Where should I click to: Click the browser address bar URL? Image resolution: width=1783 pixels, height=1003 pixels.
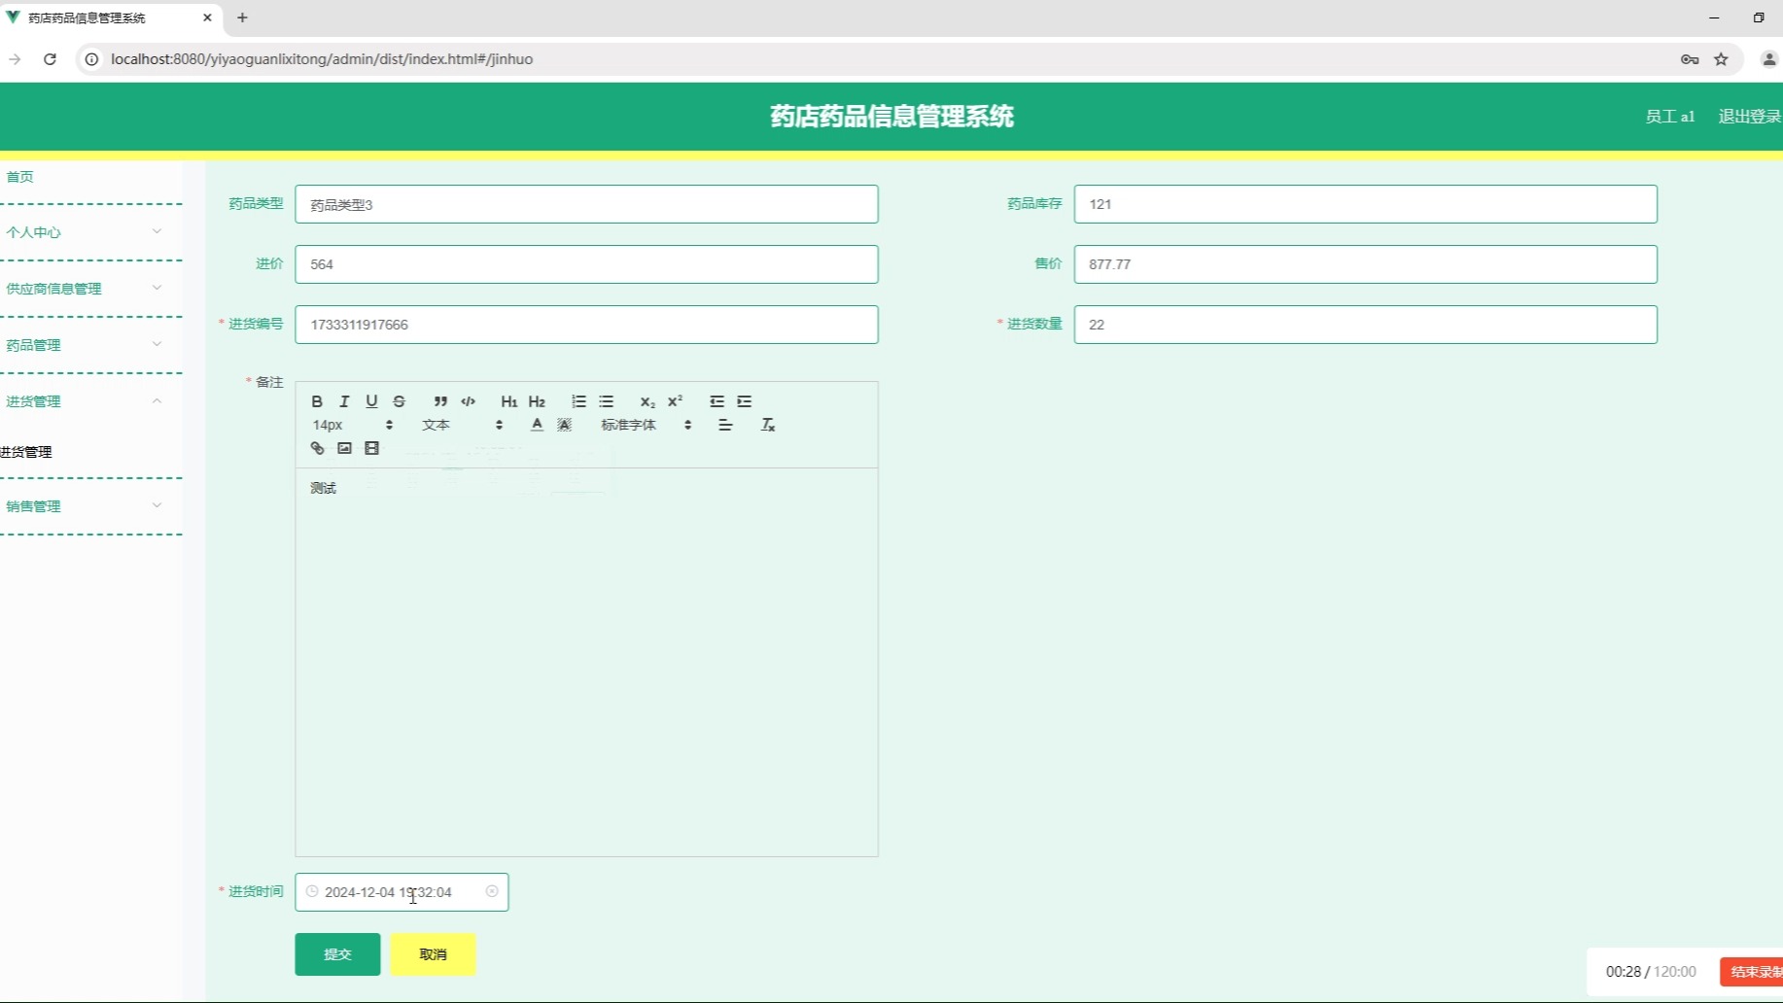[322, 59]
